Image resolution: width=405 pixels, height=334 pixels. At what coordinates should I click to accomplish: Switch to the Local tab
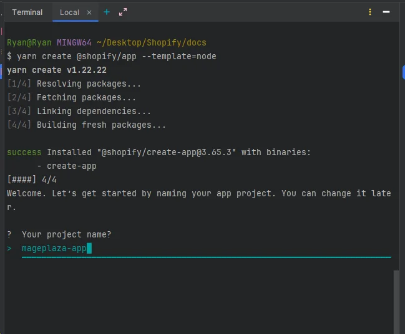pos(69,12)
